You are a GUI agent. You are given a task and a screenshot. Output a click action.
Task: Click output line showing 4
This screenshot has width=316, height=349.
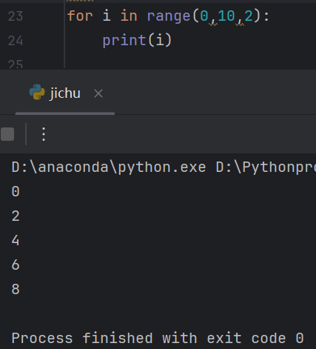(x=16, y=241)
